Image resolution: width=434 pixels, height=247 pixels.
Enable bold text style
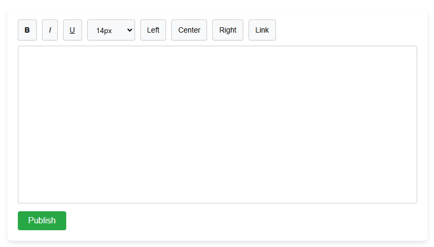(x=27, y=30)
